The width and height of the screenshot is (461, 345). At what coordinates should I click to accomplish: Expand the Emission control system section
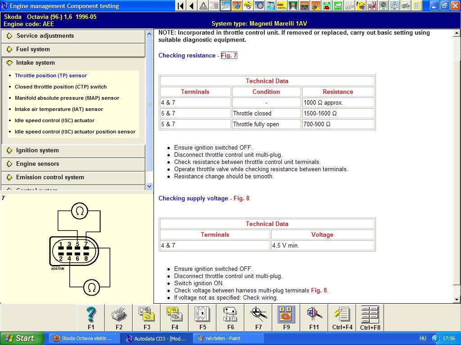(x=73, y=177)
